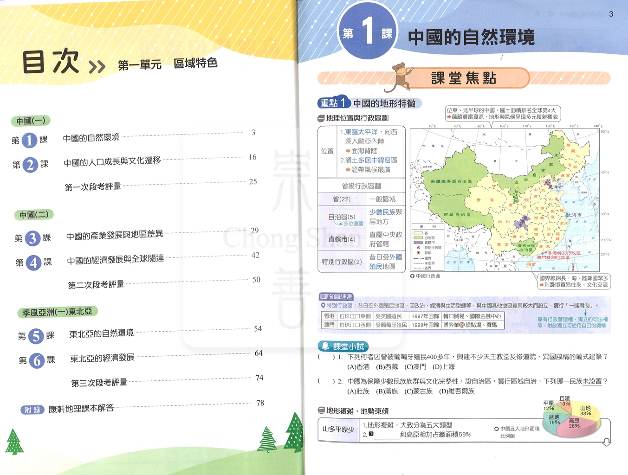Click the blue circle number 5 lesson badge
Screen dimensions: 628x475
[36, 336]
